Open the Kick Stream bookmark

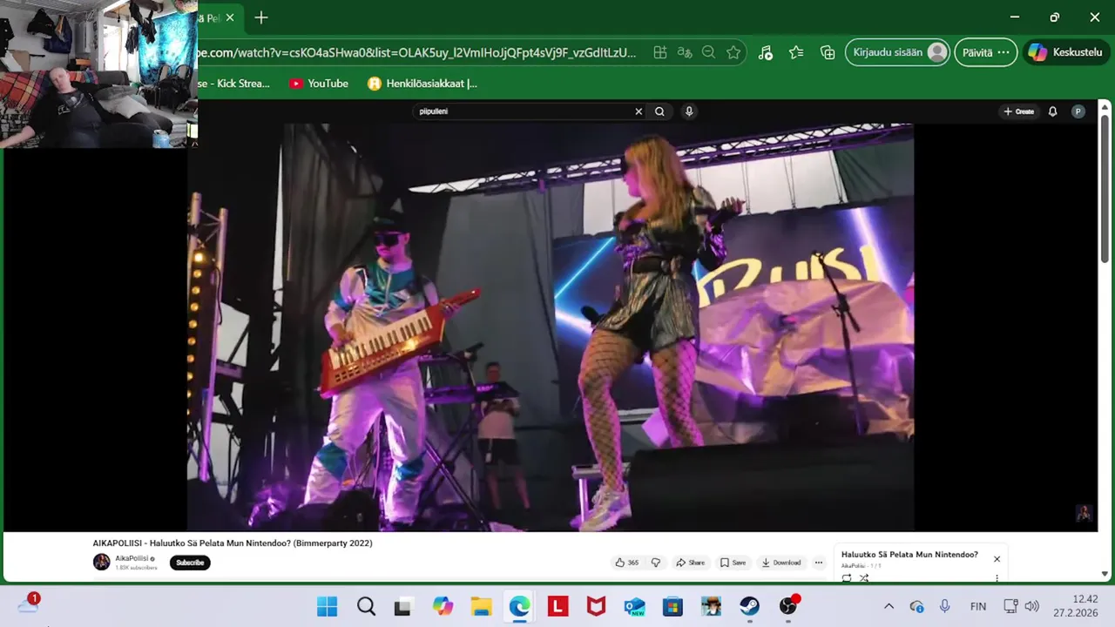click(x=234, y=84)
